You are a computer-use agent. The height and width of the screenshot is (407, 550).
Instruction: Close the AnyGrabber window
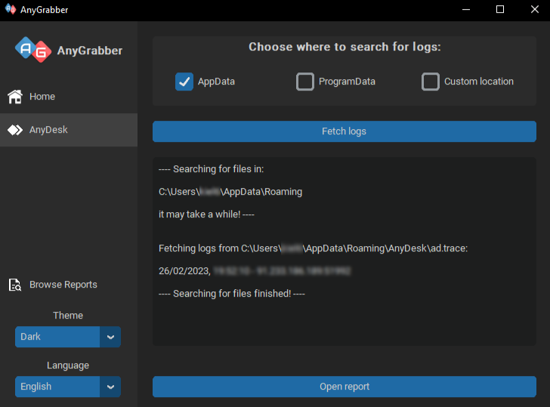pos(535,10)
